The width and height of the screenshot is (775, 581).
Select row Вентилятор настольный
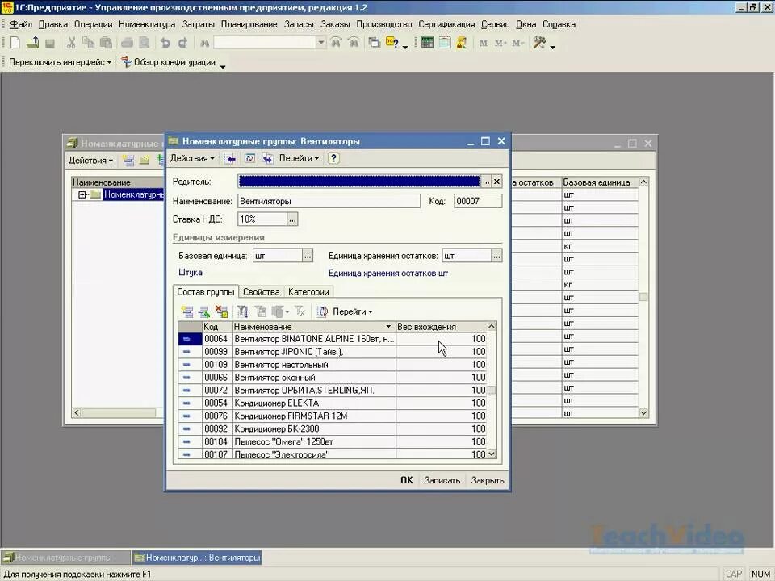coord(332,365)
